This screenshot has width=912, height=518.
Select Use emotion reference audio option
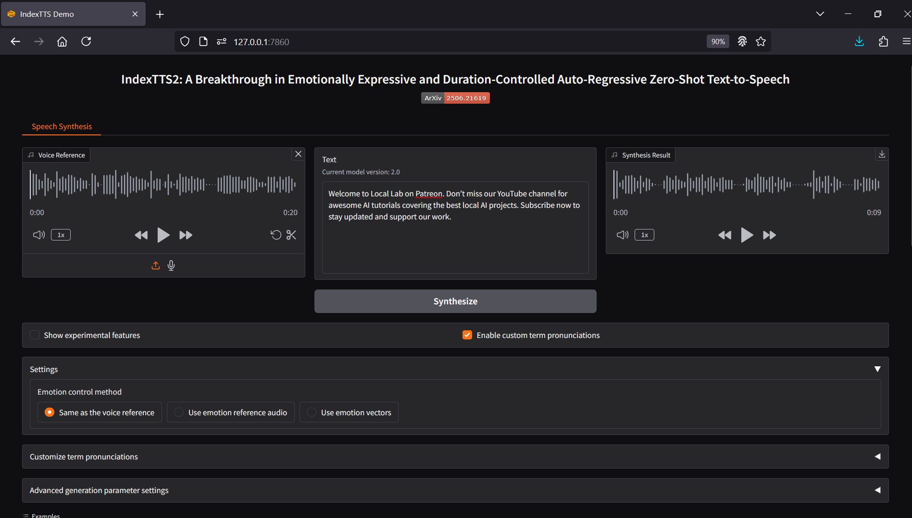(x=231, y=412)
